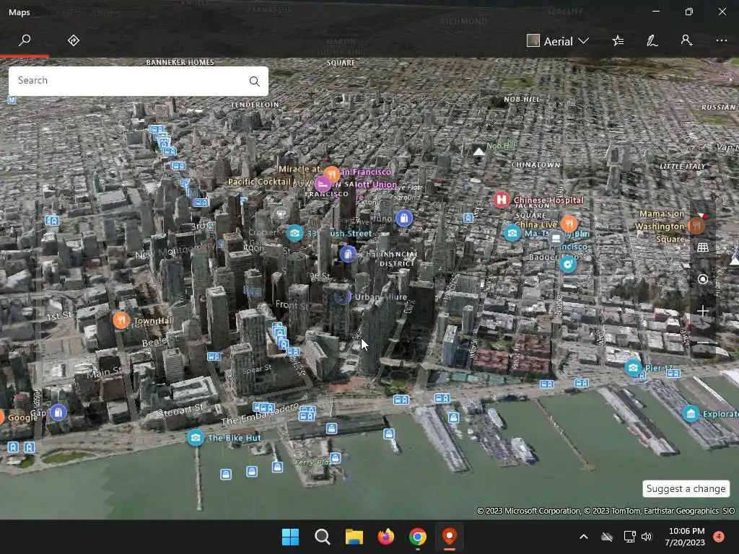Click the TENDERLOIN neighborhood label

255,105
